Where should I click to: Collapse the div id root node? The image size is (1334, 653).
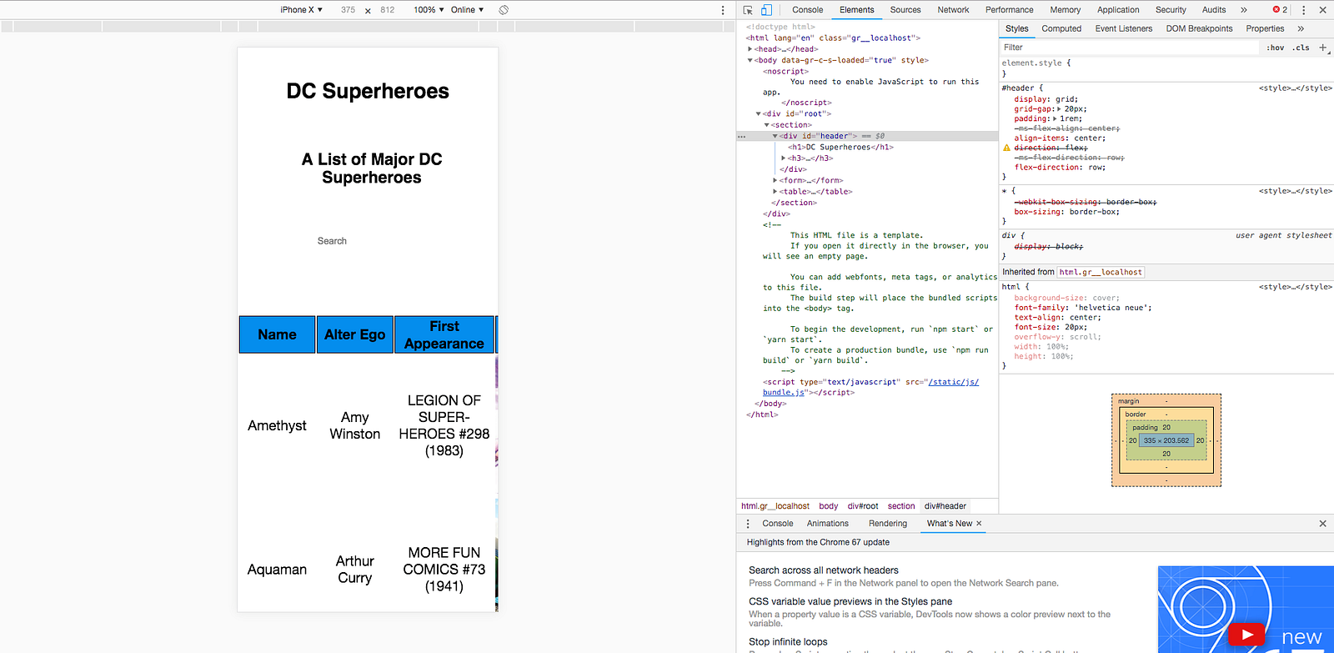759,114
